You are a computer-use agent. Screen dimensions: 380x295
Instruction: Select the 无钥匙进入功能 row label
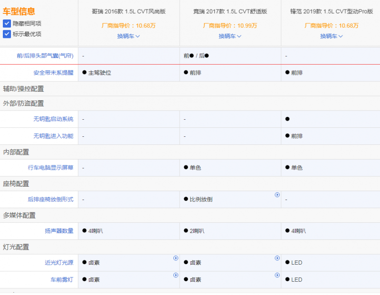(x=53, y=136)
